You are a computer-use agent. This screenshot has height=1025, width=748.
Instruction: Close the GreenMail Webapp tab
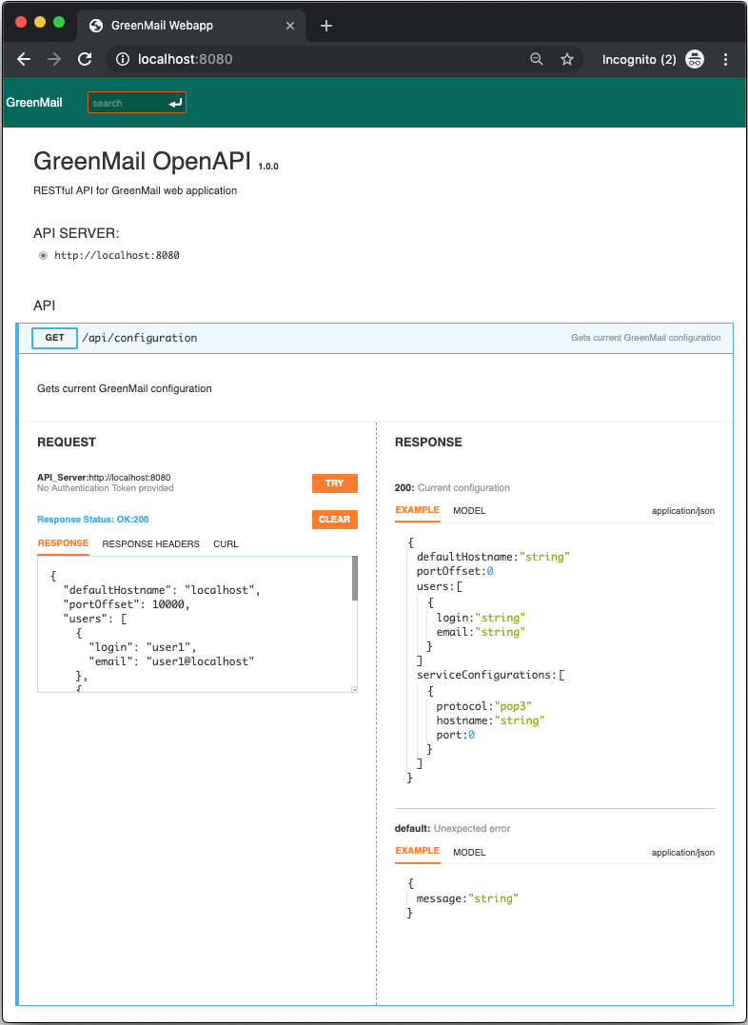pos(290,26)
